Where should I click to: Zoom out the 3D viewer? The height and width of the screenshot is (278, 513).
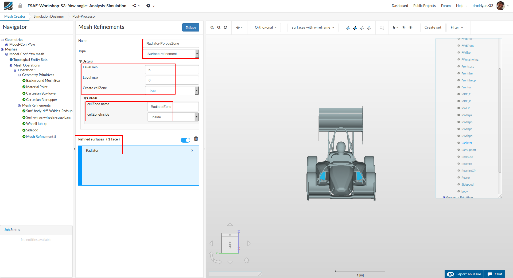pyautogui.click(x=219, y=28)
